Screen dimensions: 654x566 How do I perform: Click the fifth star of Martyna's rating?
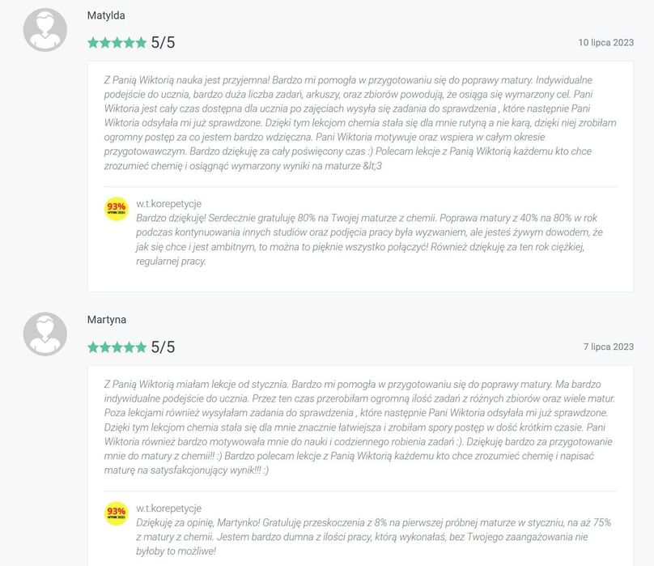click(x=142, y=347)
